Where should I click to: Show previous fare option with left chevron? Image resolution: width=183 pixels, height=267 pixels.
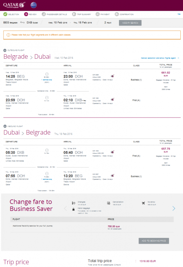(65, 208)
